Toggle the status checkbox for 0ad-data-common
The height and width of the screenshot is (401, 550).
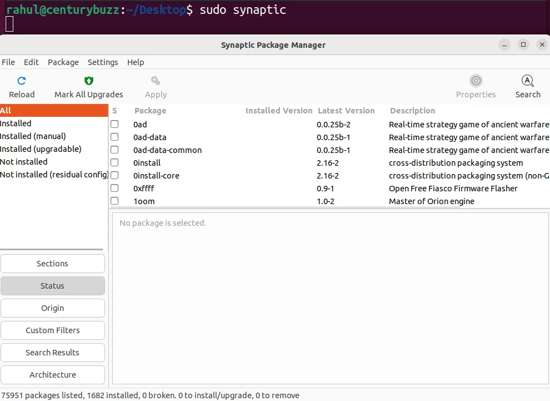(x=114, y=150)
